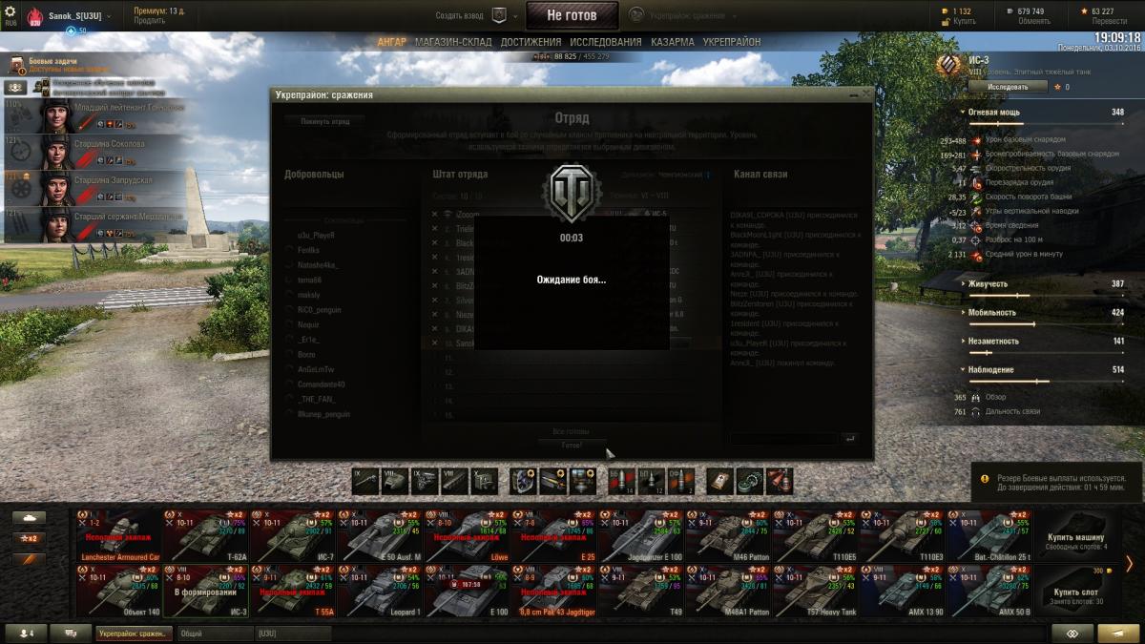Open the referral program button in bottom bar
1145x644 pixels.
[1072, 634]
